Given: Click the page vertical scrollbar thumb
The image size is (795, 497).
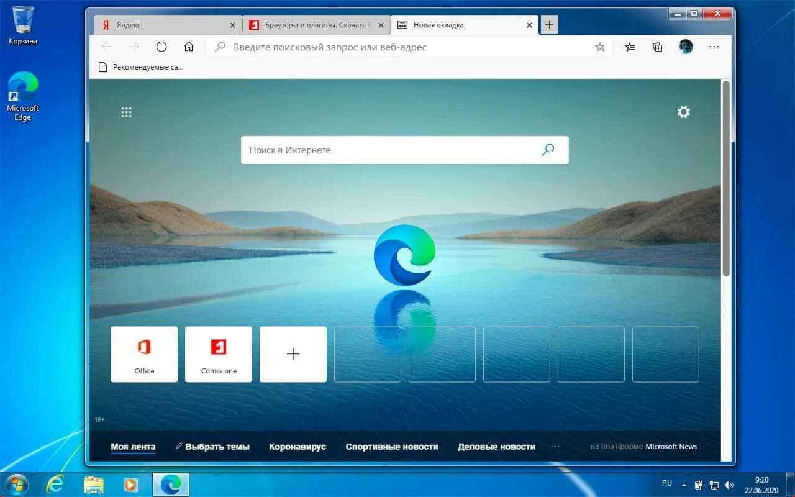Looking at the screenshot, I should 726,178.
